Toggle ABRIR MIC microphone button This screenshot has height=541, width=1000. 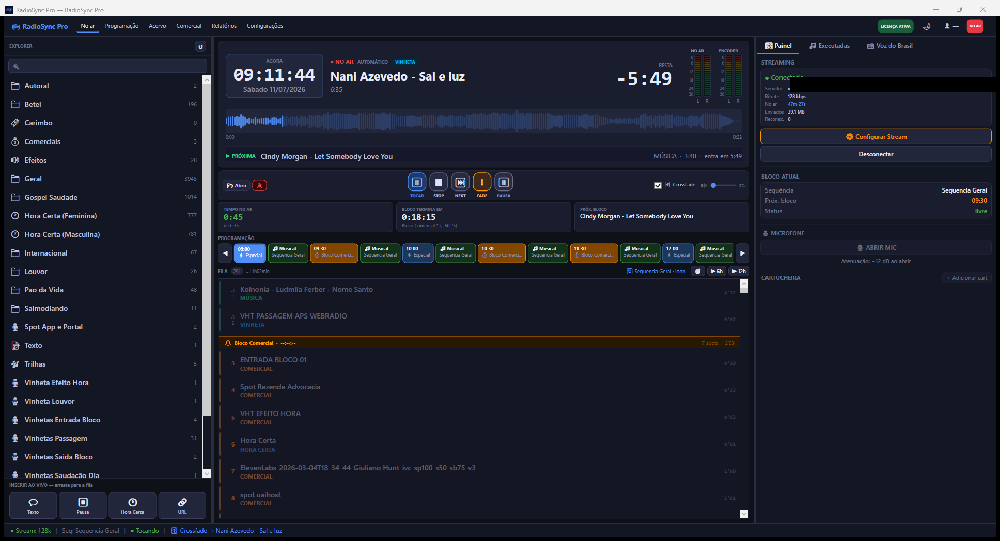[x=876, y=248]
